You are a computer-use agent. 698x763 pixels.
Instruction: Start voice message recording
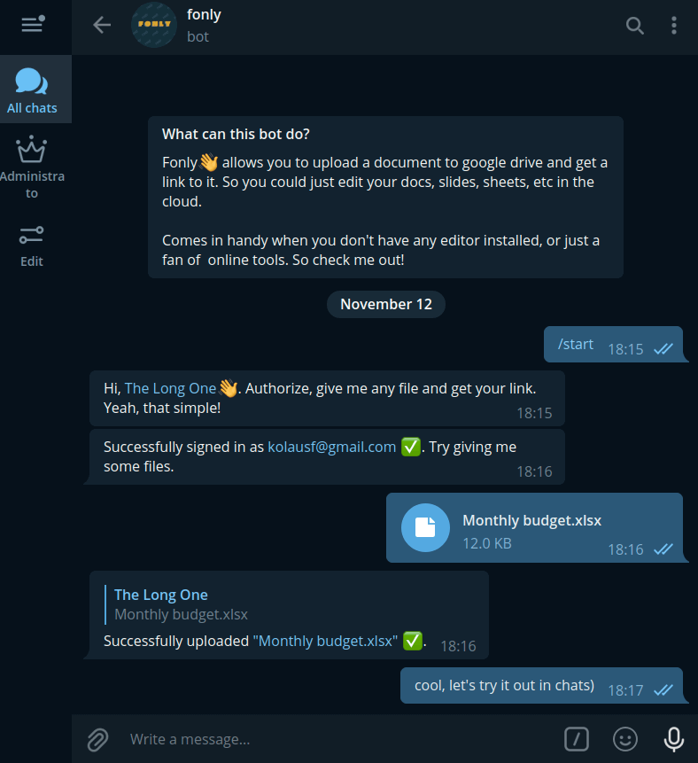pyautogui.click(x=674, y=739)
